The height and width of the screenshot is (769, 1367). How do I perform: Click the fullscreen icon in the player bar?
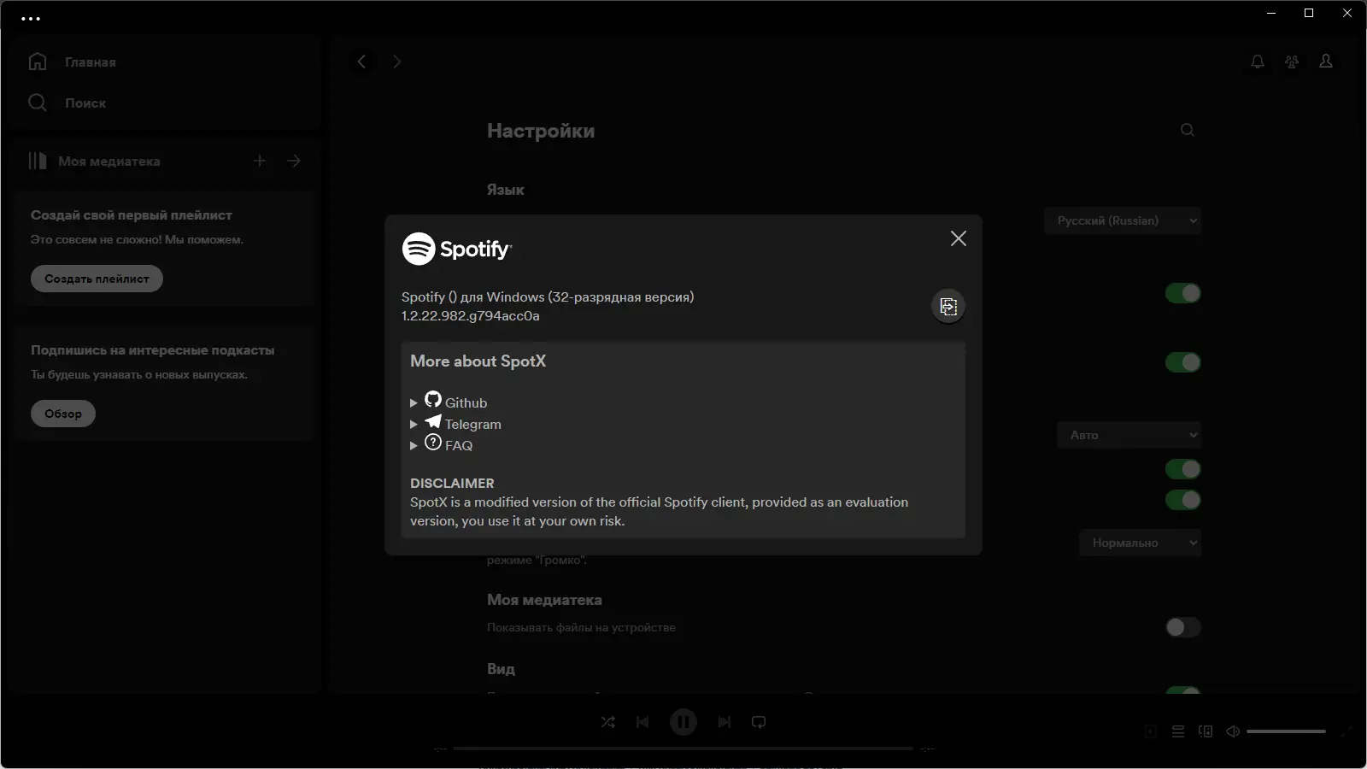tap(1347, 731)
